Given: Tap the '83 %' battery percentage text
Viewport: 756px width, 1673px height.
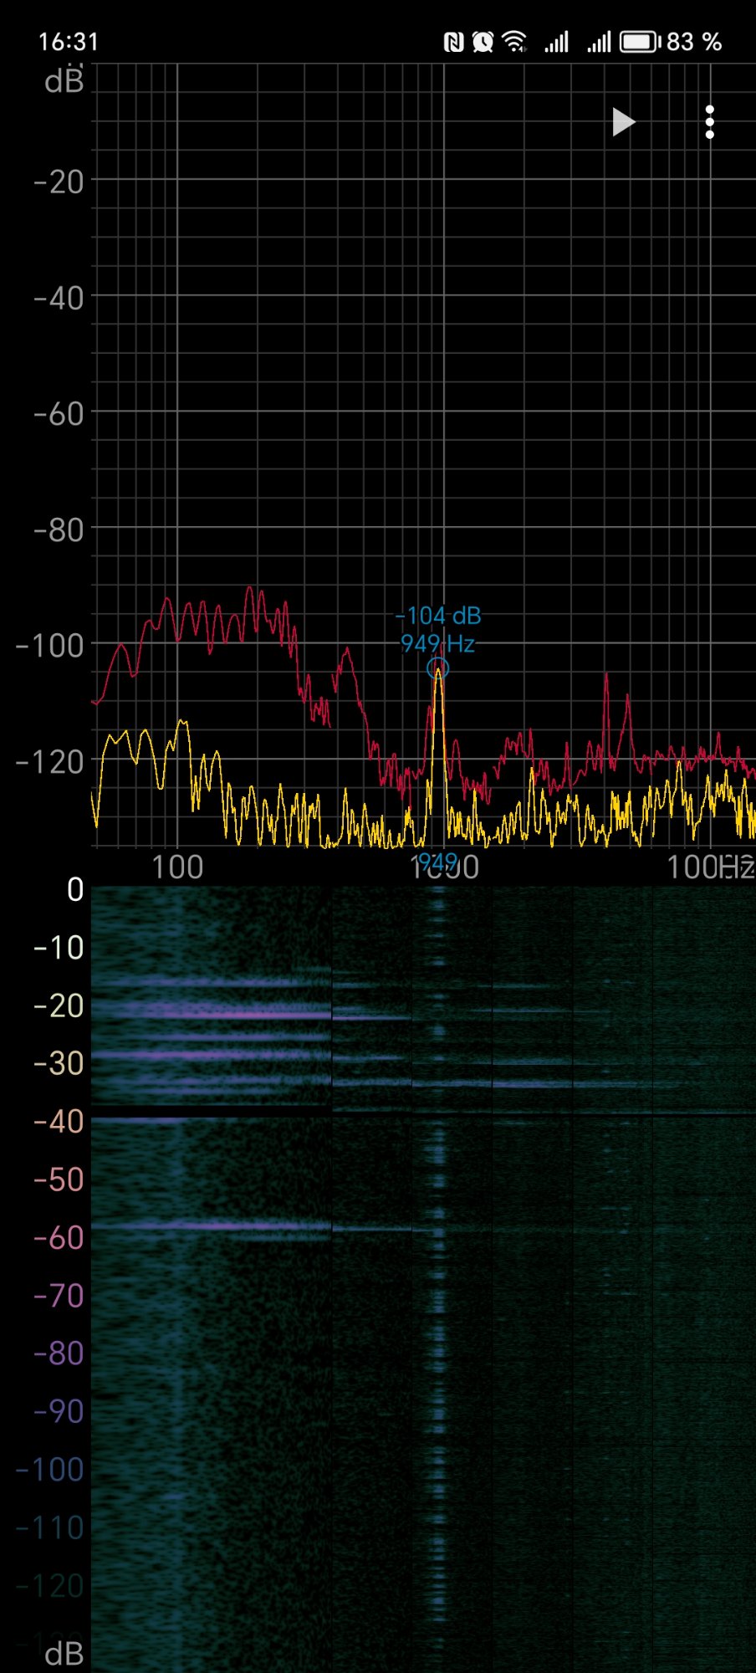Looking at the screenshot, I should tap(694, 42).
